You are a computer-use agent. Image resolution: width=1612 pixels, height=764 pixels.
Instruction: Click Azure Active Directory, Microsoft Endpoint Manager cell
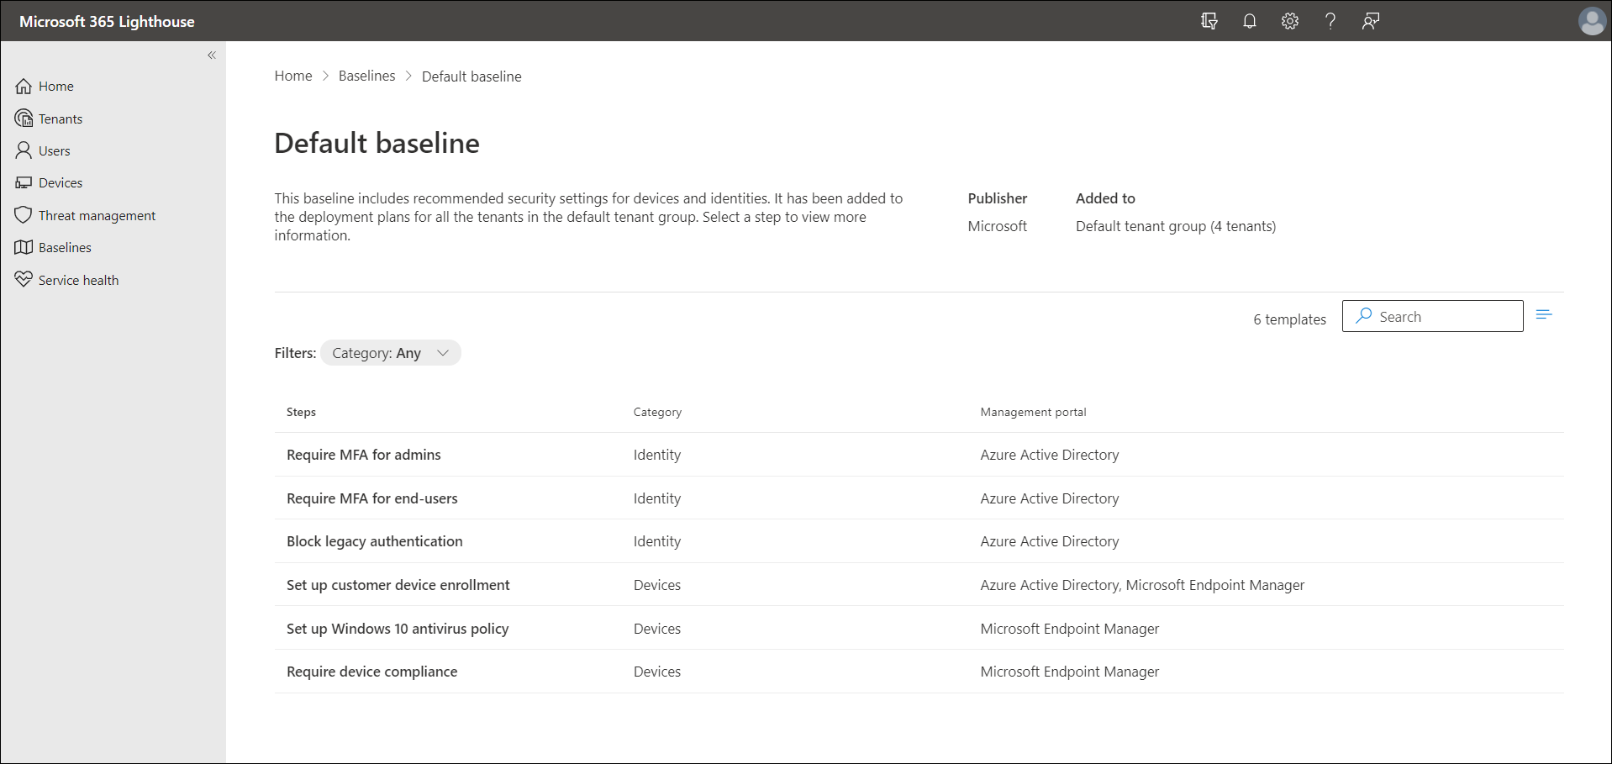[x=1142, y=585]
